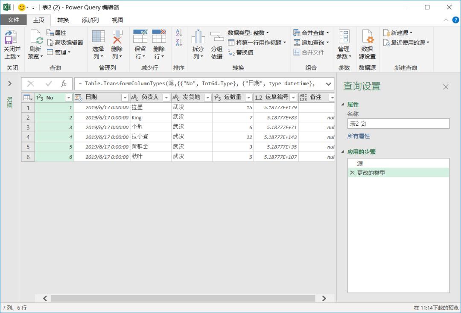The width and height of the screenshot is (461, 313).
Task: Click the 1.2 type icon on 运单编号 column
Action: 258,98
